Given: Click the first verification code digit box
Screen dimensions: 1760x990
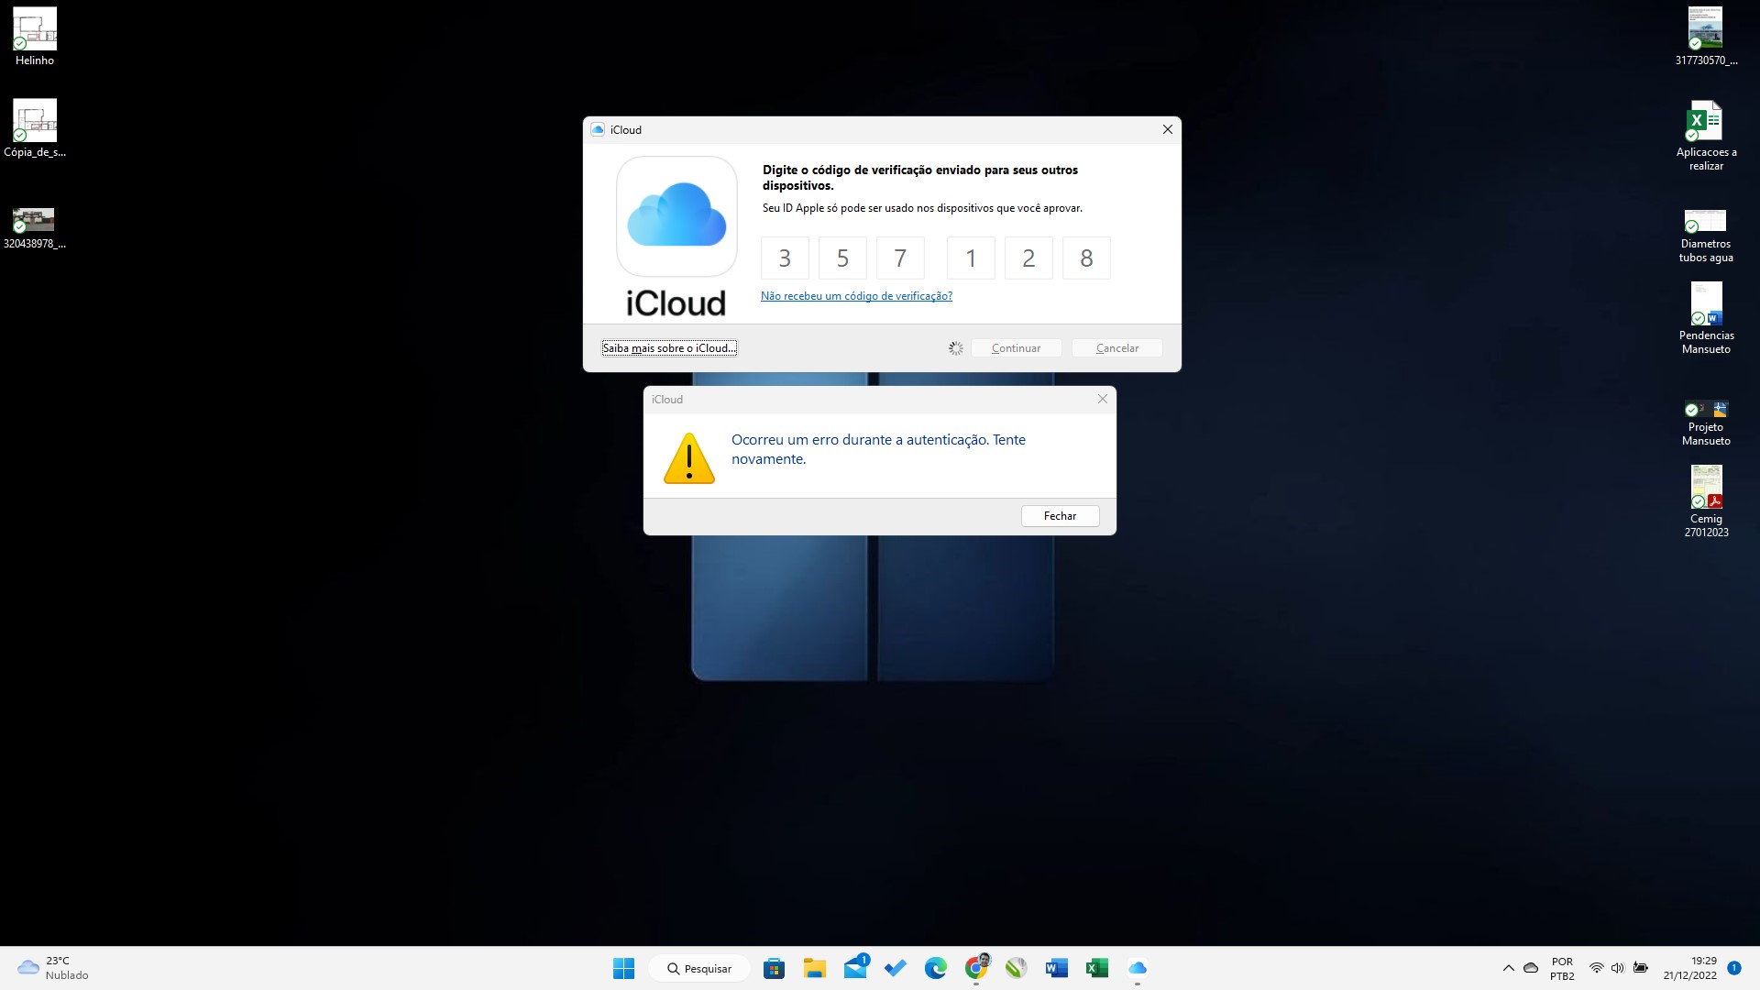Looking at the screenshot, I should pos(785,258).
